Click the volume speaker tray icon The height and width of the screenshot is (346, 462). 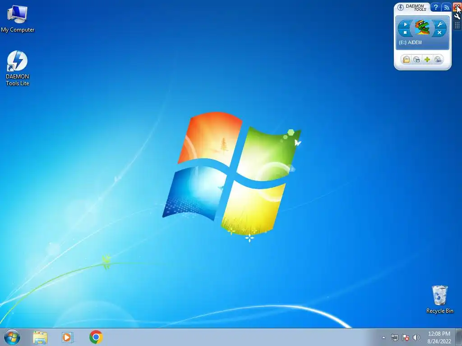coord(416,337)
